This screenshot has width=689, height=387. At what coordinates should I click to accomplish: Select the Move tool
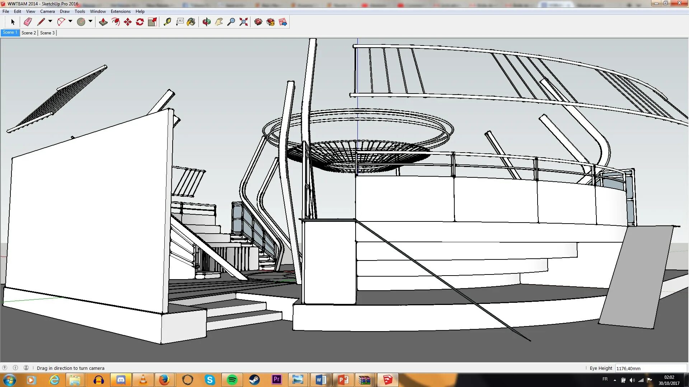pos(128,22)
